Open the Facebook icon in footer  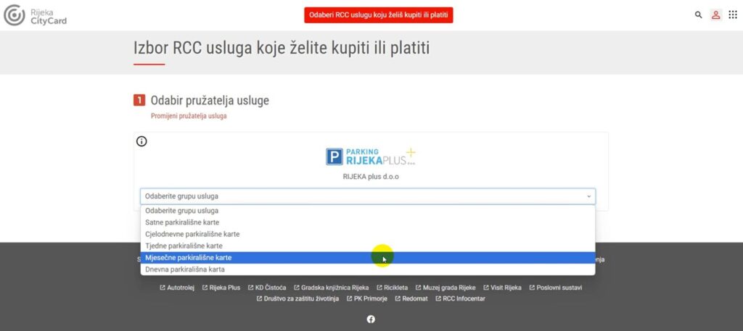pos(371,319)
